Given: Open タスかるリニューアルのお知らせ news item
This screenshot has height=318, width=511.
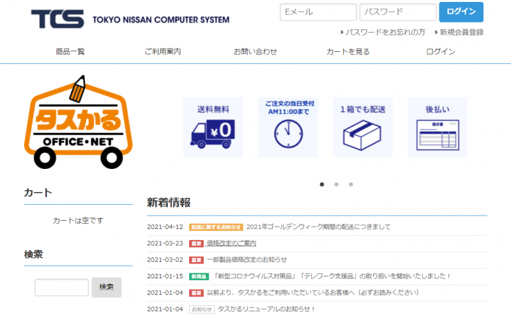Looking at the screenshot, I should 266,309.
